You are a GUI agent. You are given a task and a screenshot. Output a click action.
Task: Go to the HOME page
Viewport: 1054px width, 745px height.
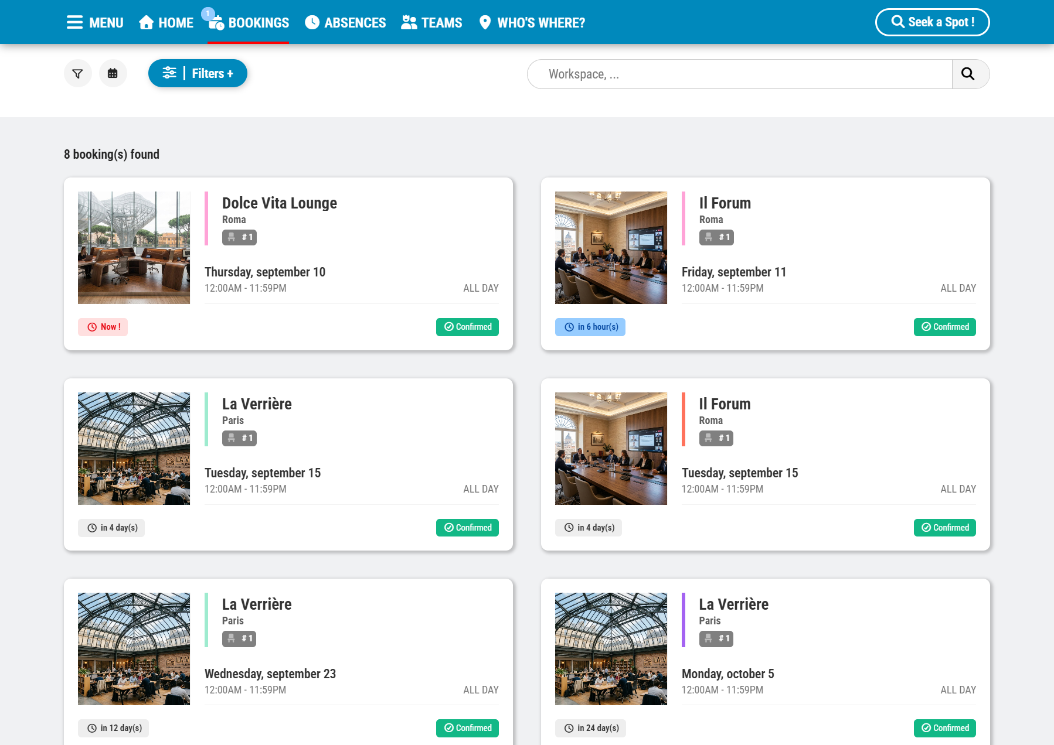click(166, 23)
